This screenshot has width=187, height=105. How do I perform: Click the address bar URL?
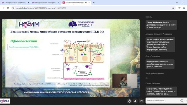coord(41,8)
